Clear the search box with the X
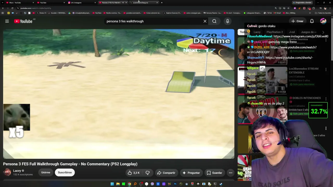Image resolution: width=333 pixels, height=187 pixels. click(x=205, y=21)
